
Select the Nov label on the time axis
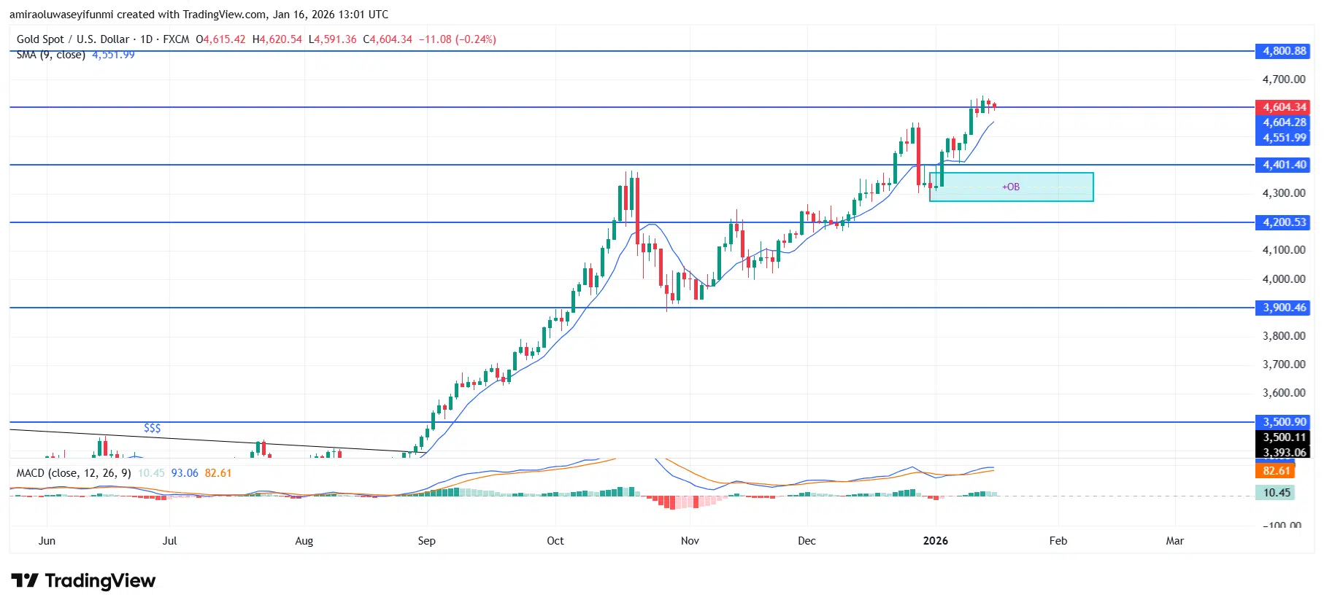click(x=690, y=541)
